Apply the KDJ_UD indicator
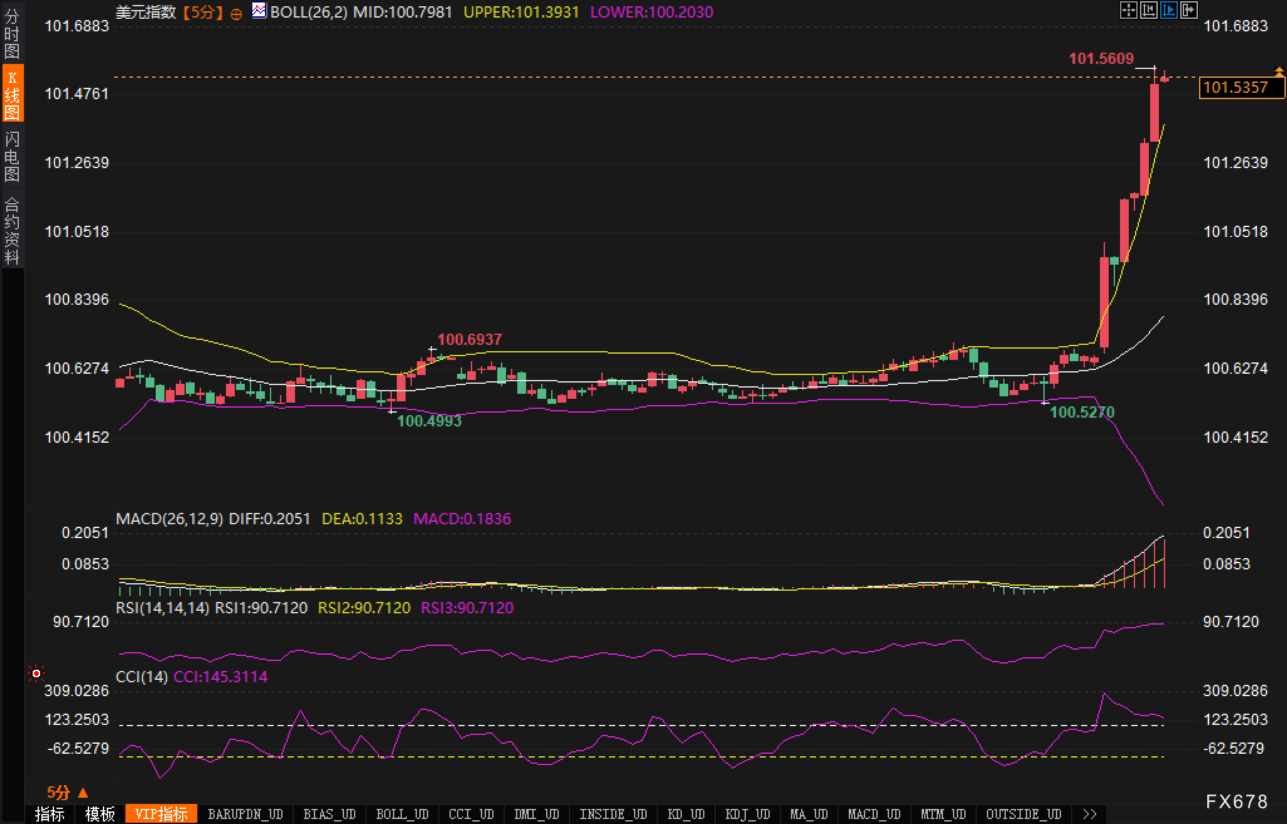The image size is (1287, 824). tap(747, 814)
